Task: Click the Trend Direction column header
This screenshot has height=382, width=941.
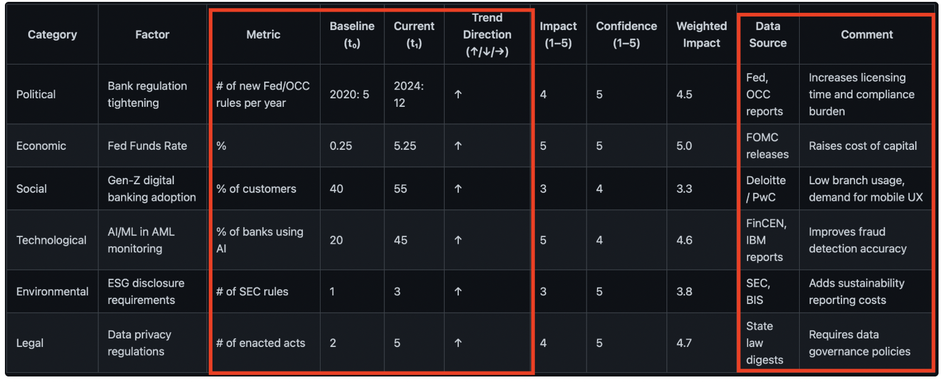Action: click(x=487, y=35)
